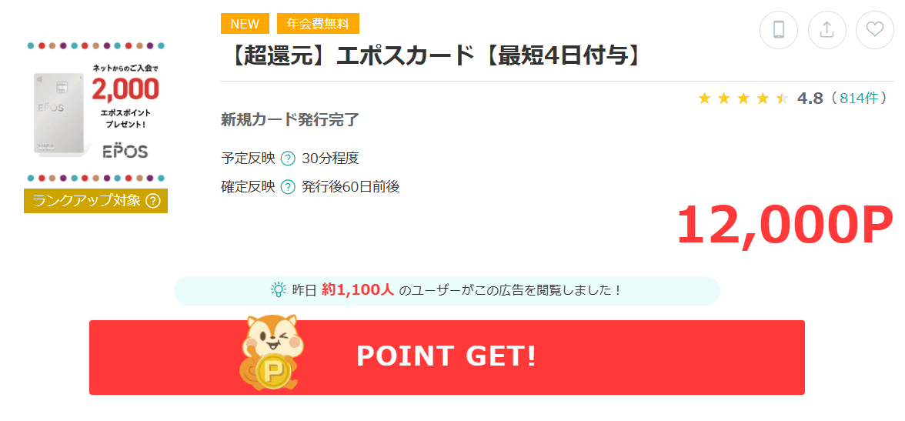The width and height of the screenshot is (905, 421).
Task: Click the EPOS card thumbnail image
Action: [x=95, y=112]
